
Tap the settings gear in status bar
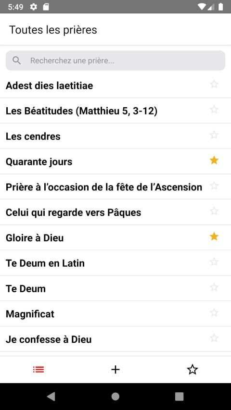coord(33,7)
